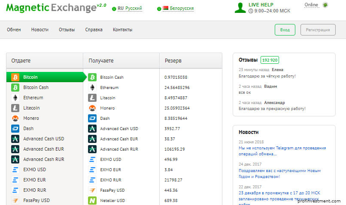Click Advanced Cash USD icon in Получаете
This screenshot has height=205, width=346.
92,129
